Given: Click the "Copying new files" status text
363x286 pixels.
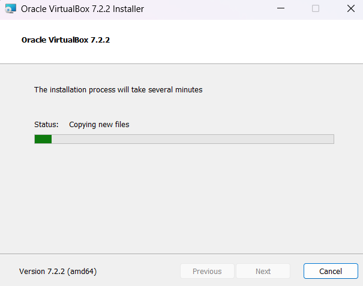Looking at the screenshot, I should click(x=99, y=125).
